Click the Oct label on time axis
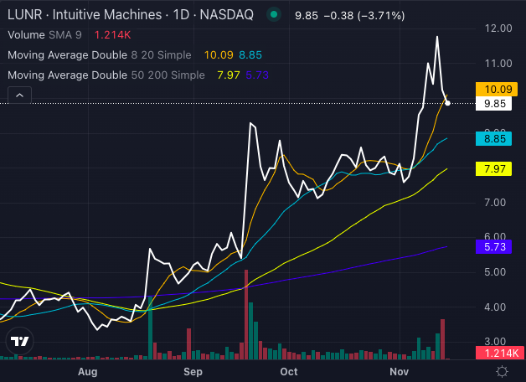526x382 pixels. coord(289,371)
